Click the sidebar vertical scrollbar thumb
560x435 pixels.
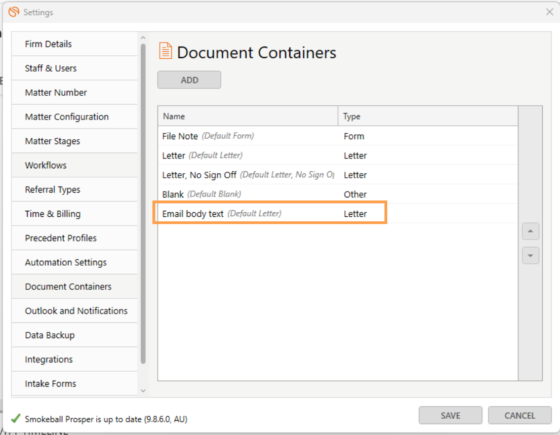tap(143, 203)
